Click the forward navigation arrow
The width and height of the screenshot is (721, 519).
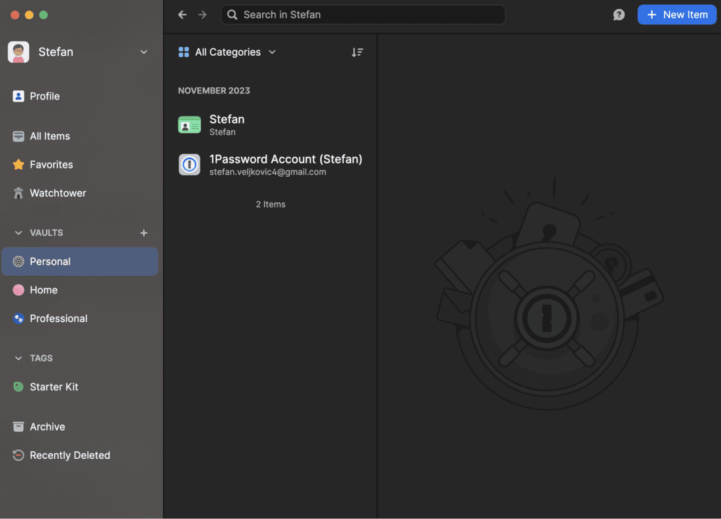pos(203,14)
